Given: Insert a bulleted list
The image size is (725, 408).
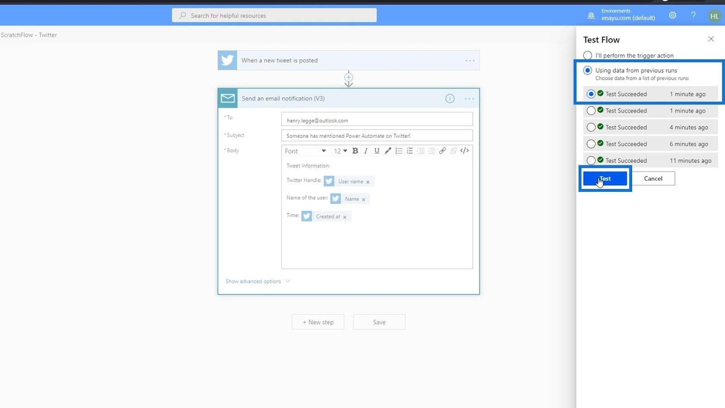Looking at the screenshot, I should tap(399, 151).
